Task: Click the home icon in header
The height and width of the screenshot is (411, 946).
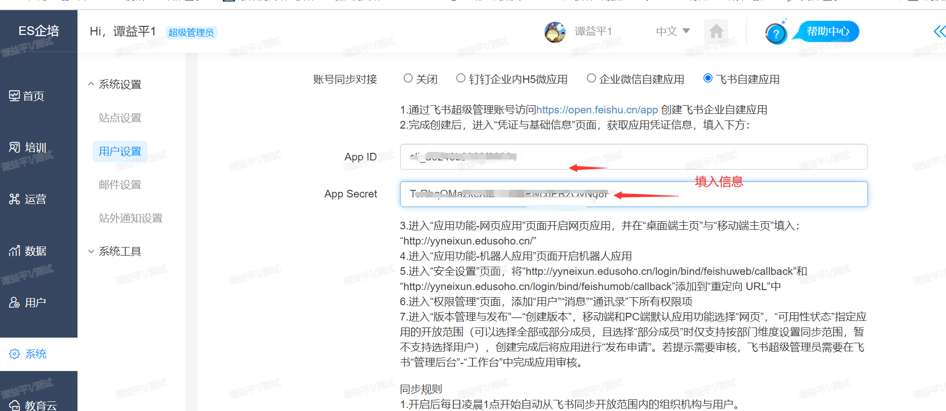Action: click(716, 32)
